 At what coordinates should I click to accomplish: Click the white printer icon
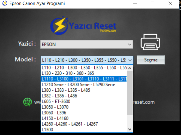(x=150, y=42)
